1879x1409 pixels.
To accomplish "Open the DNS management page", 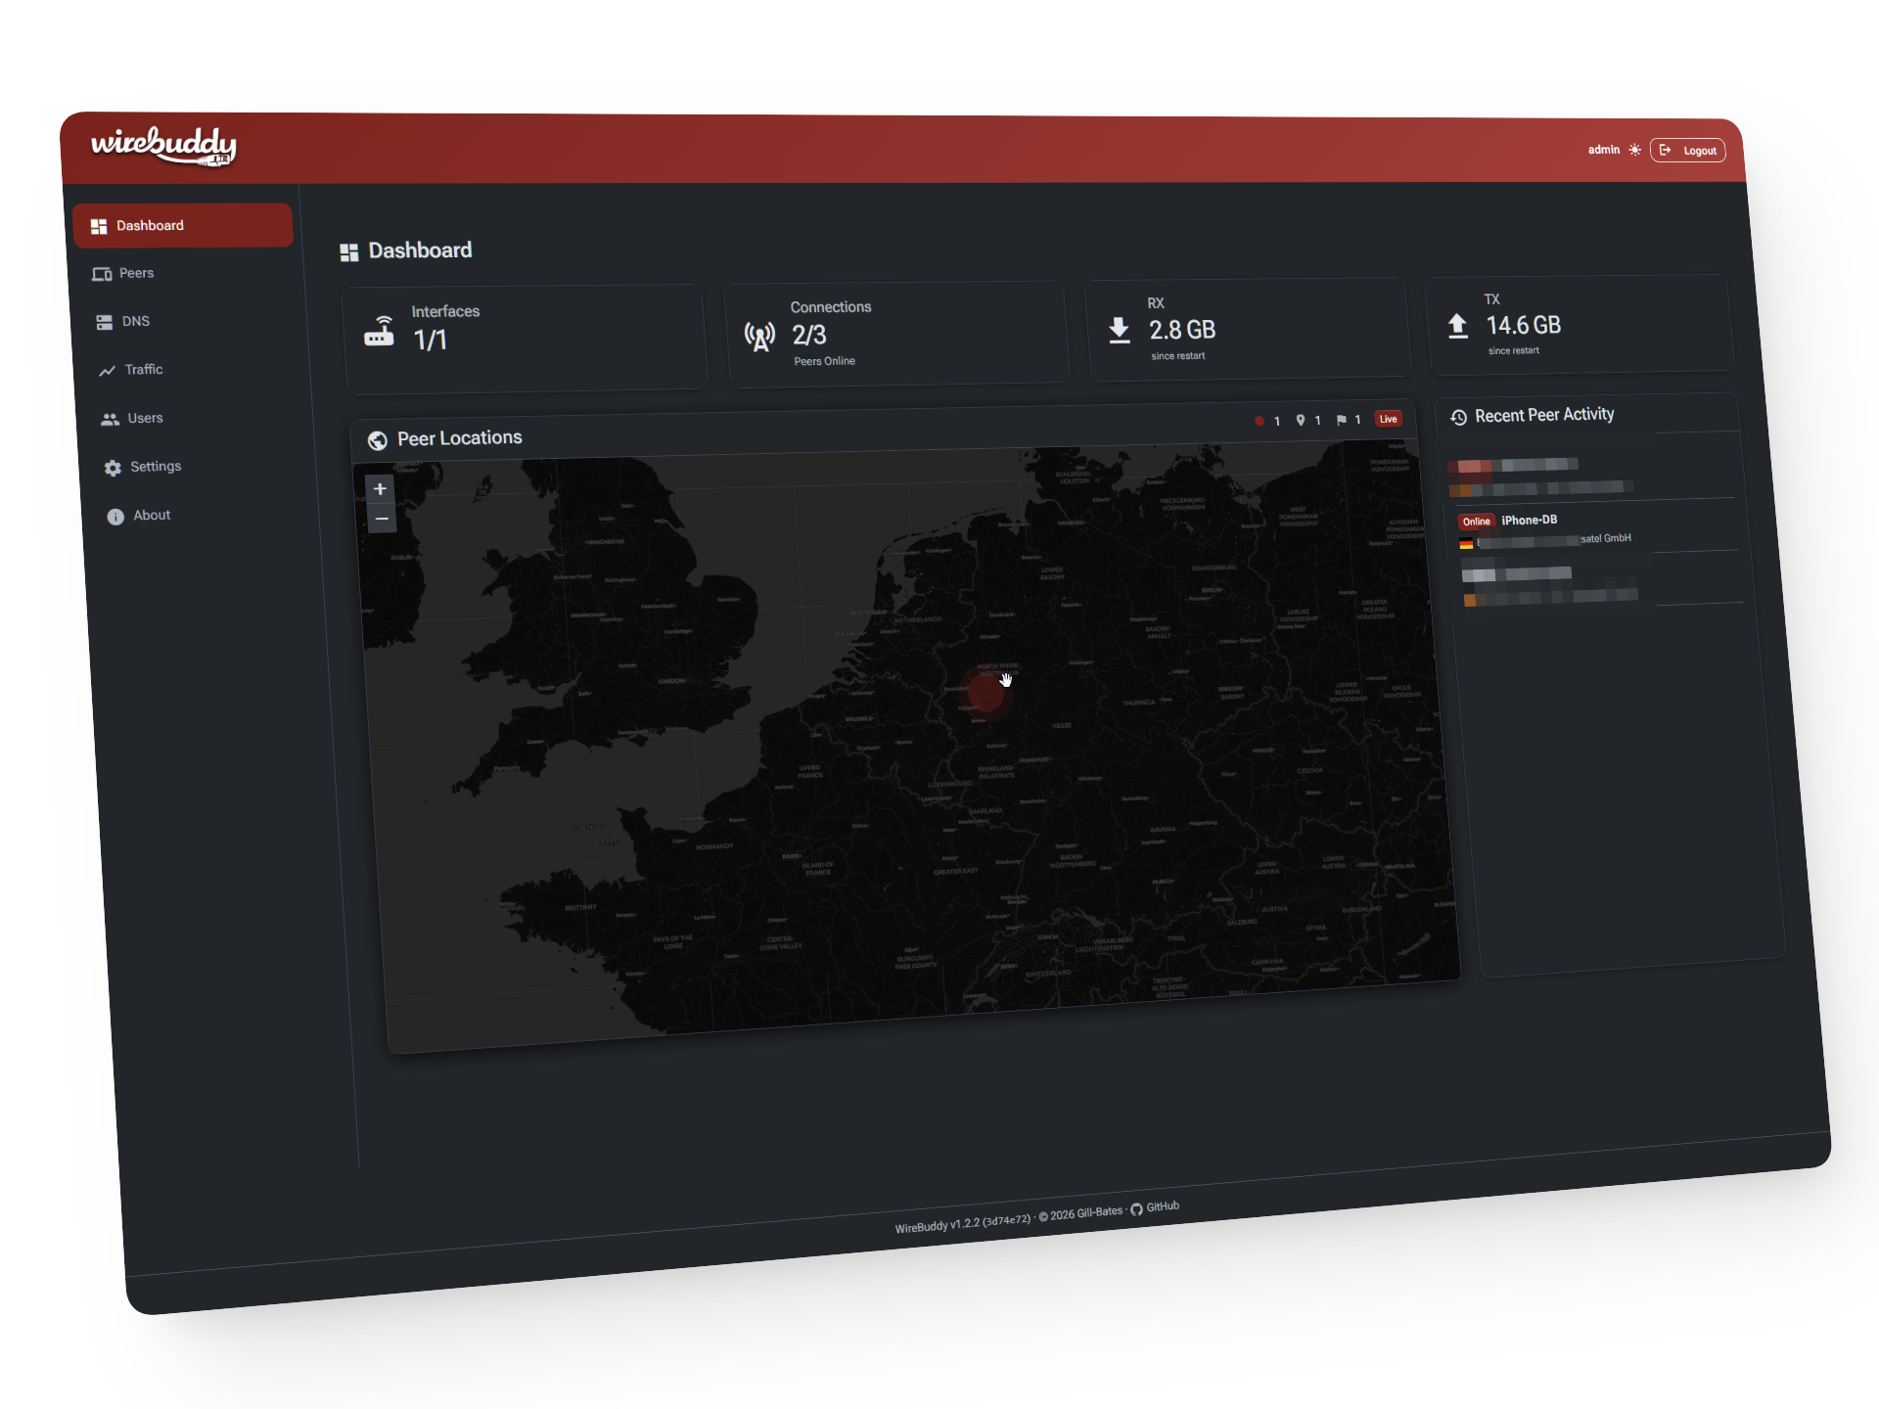I will pyautogui.click(x=135, y=321).
